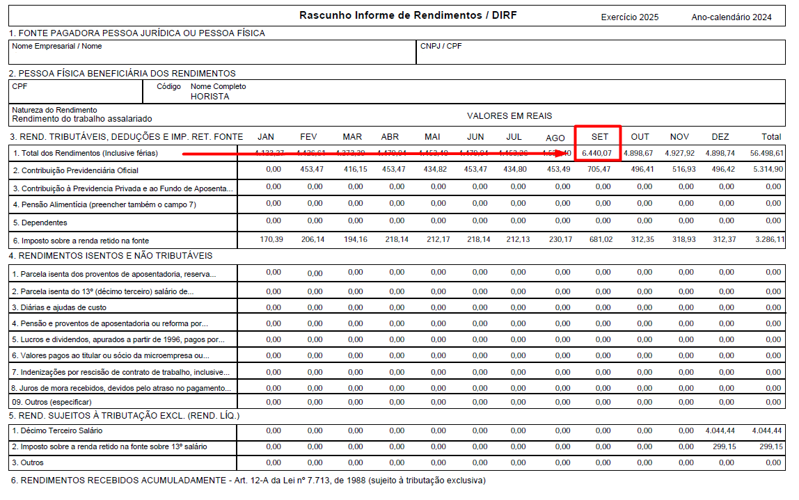Viewport: 799px width, 500px height.
Task: Select the NOV value '4.927,92'
Action: pyautogui.click(x=679, y=153)
